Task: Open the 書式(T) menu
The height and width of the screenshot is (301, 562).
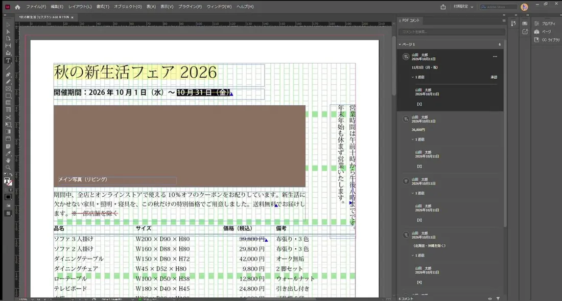Action: coord(103,7)
